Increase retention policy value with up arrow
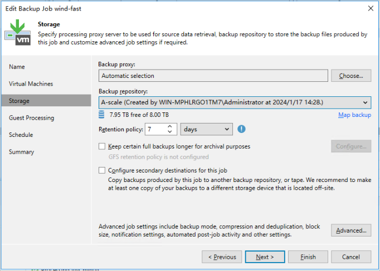 pos(169,126)
